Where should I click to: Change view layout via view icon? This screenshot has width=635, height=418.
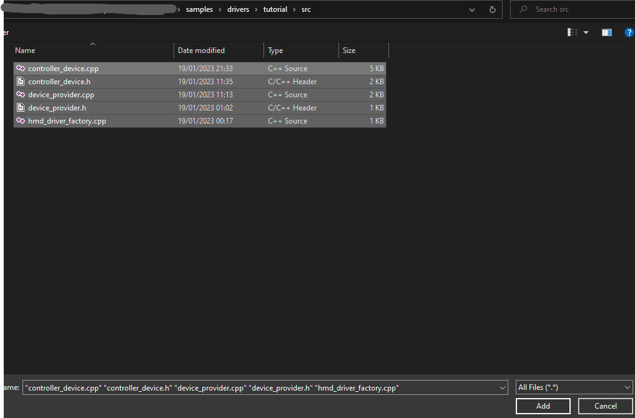[x=572, y=32]
